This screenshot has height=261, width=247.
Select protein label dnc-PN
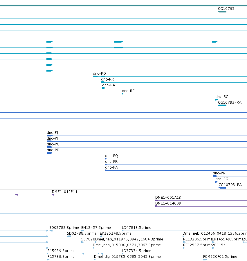(219, 173)
